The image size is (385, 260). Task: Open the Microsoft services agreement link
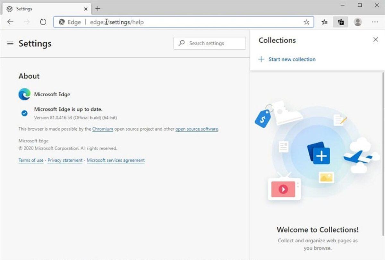(x=116, y=160)
